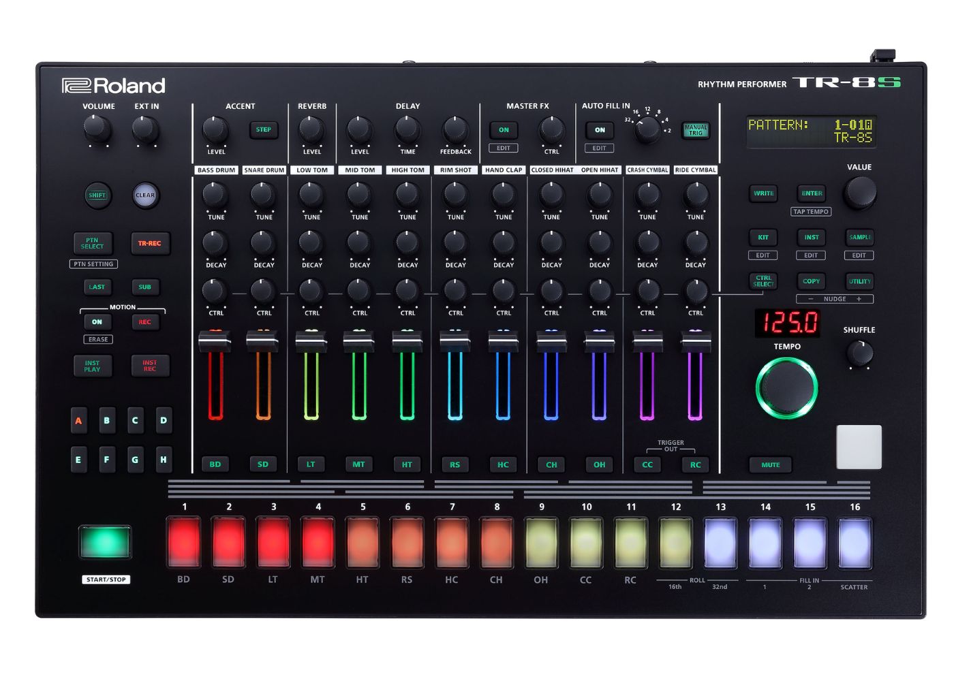Select pattern variation H button

164,460
